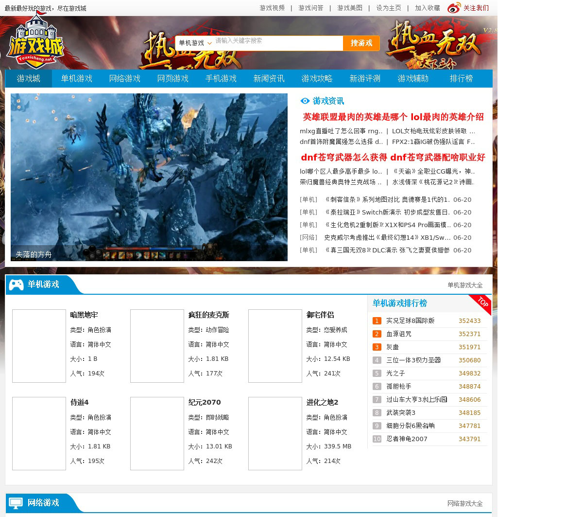Open ranked game 过山车大亨3水上乐园

pyautogui.click(x=417, y=399)
